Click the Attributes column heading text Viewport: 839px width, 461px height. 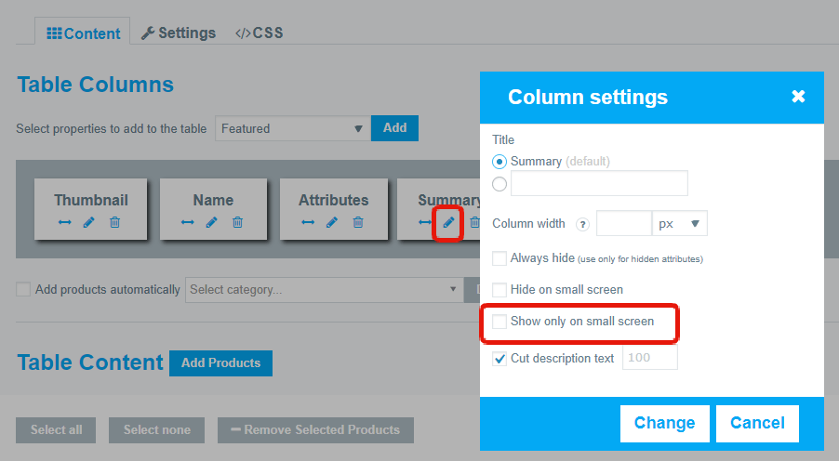point(333,200)
